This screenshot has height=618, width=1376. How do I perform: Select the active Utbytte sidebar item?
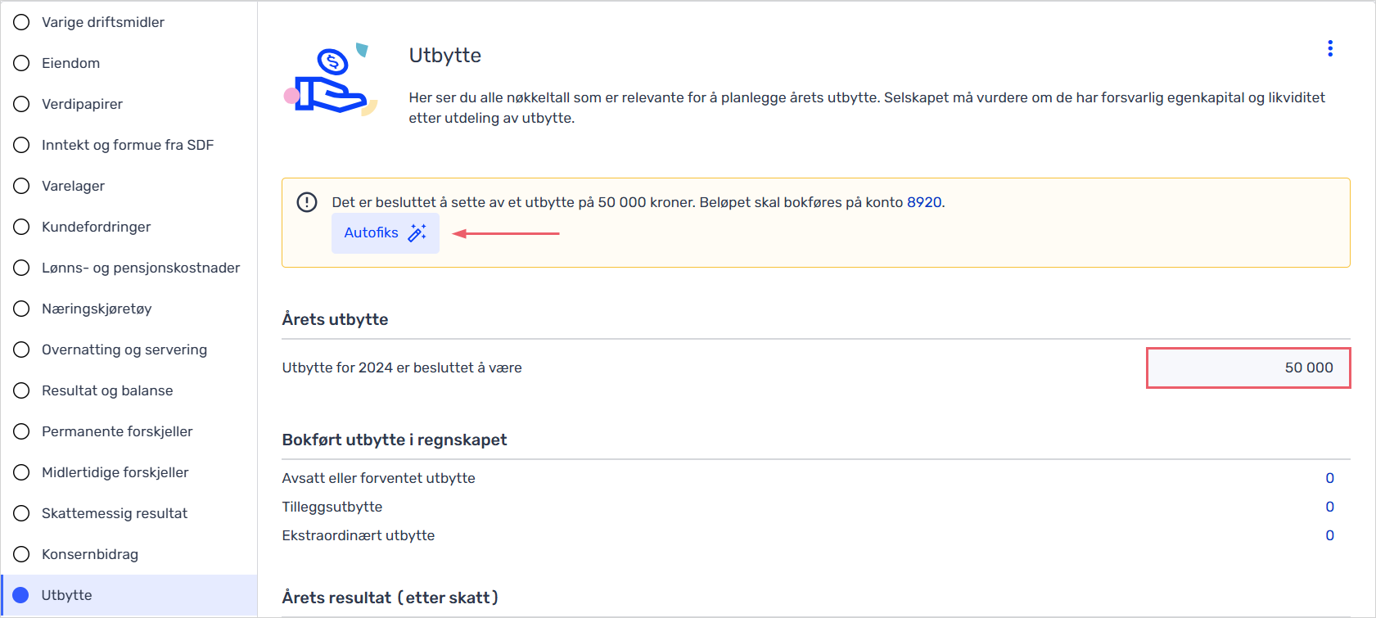click(129, 595)
